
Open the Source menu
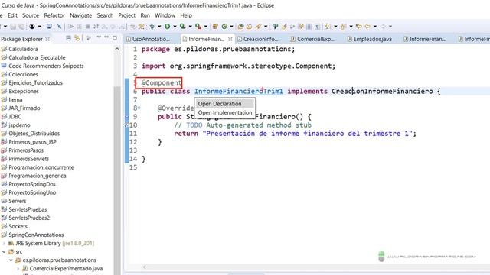point(31,15)
